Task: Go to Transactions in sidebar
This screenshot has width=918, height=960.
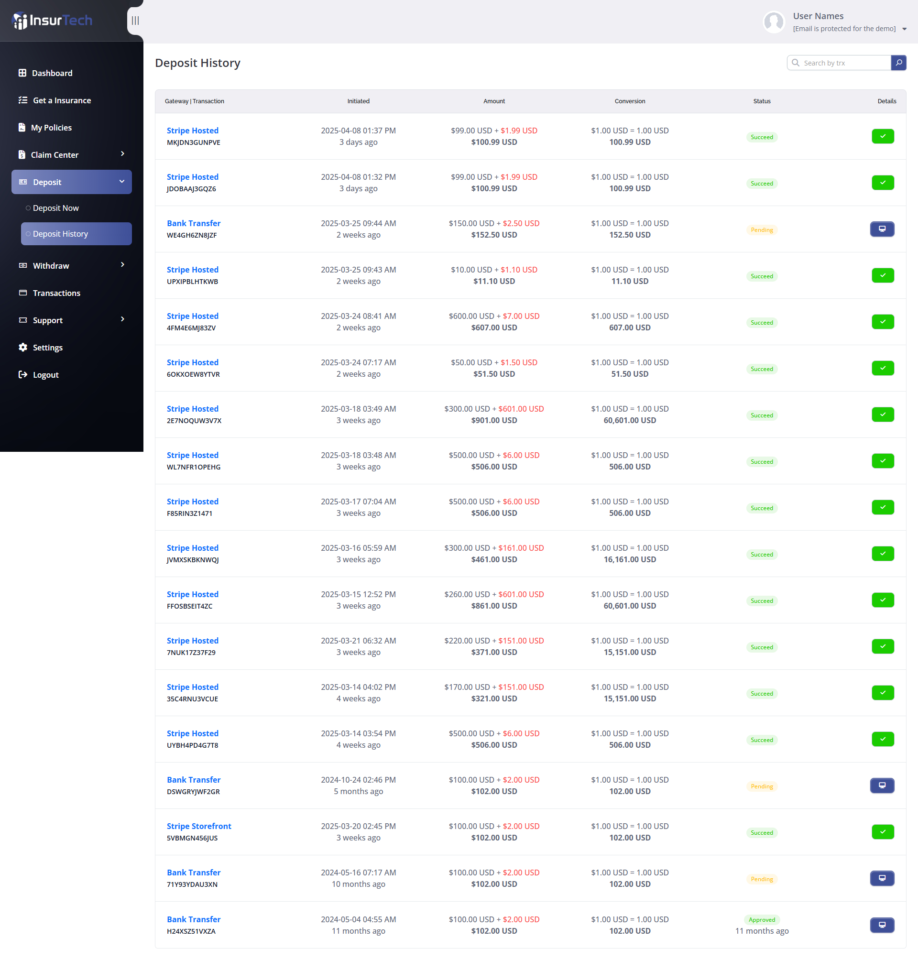Action: coord(56,293)
